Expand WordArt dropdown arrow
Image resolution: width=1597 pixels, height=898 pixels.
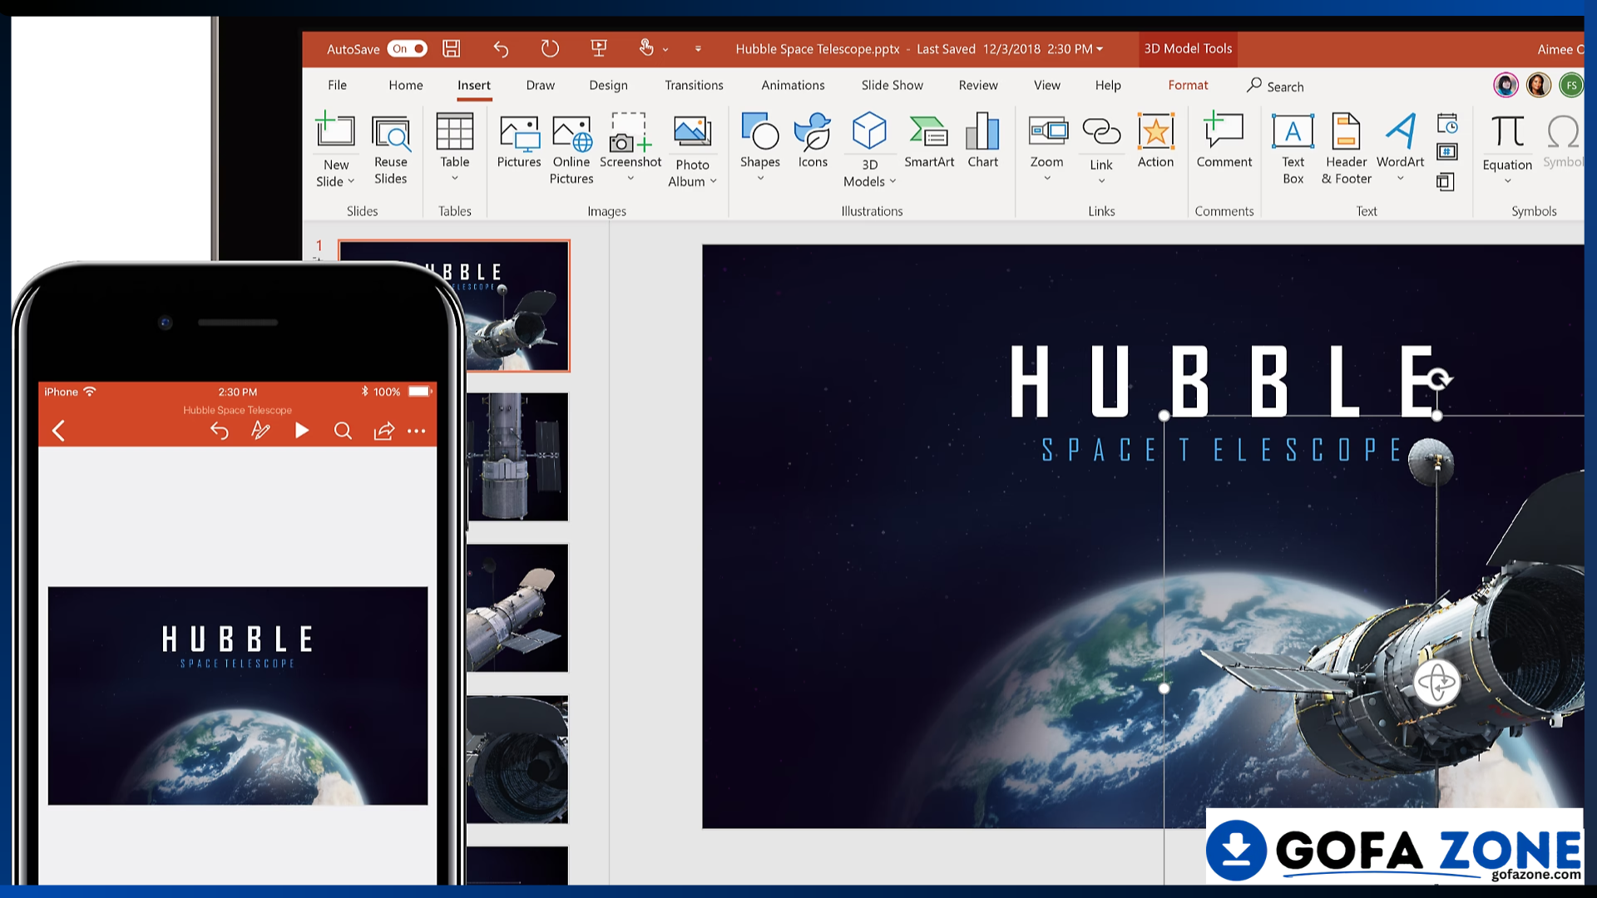tap(1401, 178)
